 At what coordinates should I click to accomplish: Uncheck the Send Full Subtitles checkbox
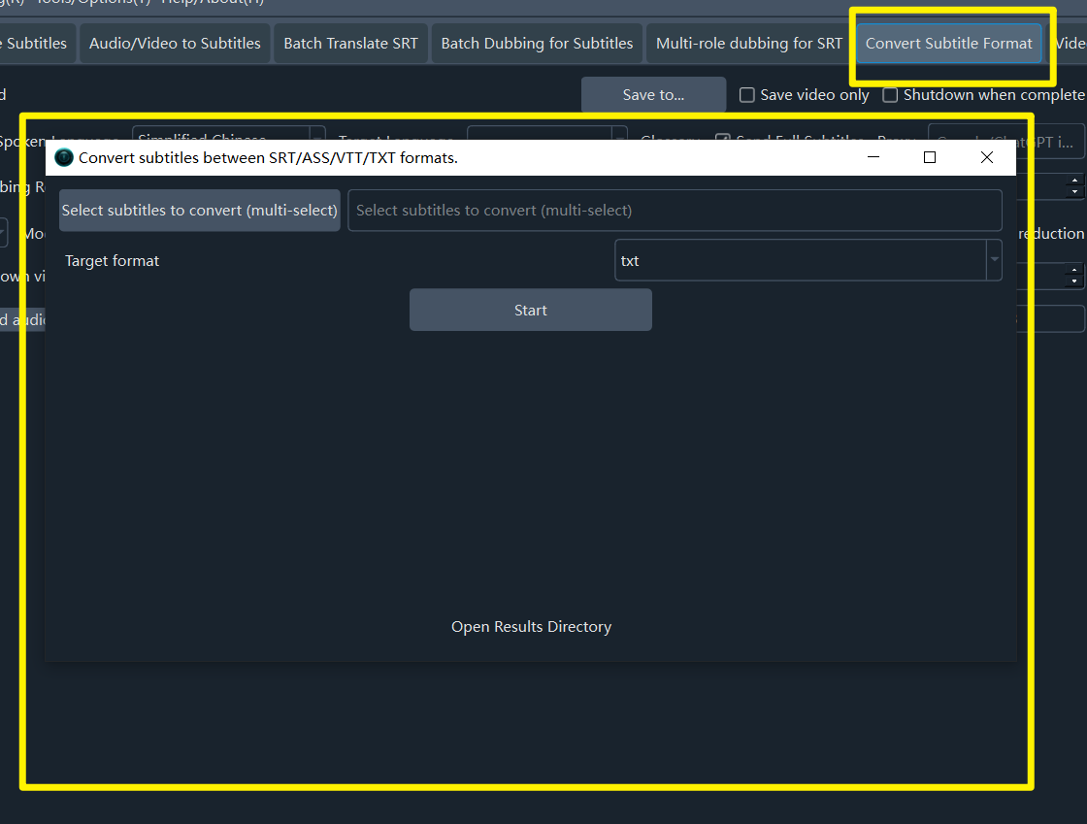click(x=722, y=138)
